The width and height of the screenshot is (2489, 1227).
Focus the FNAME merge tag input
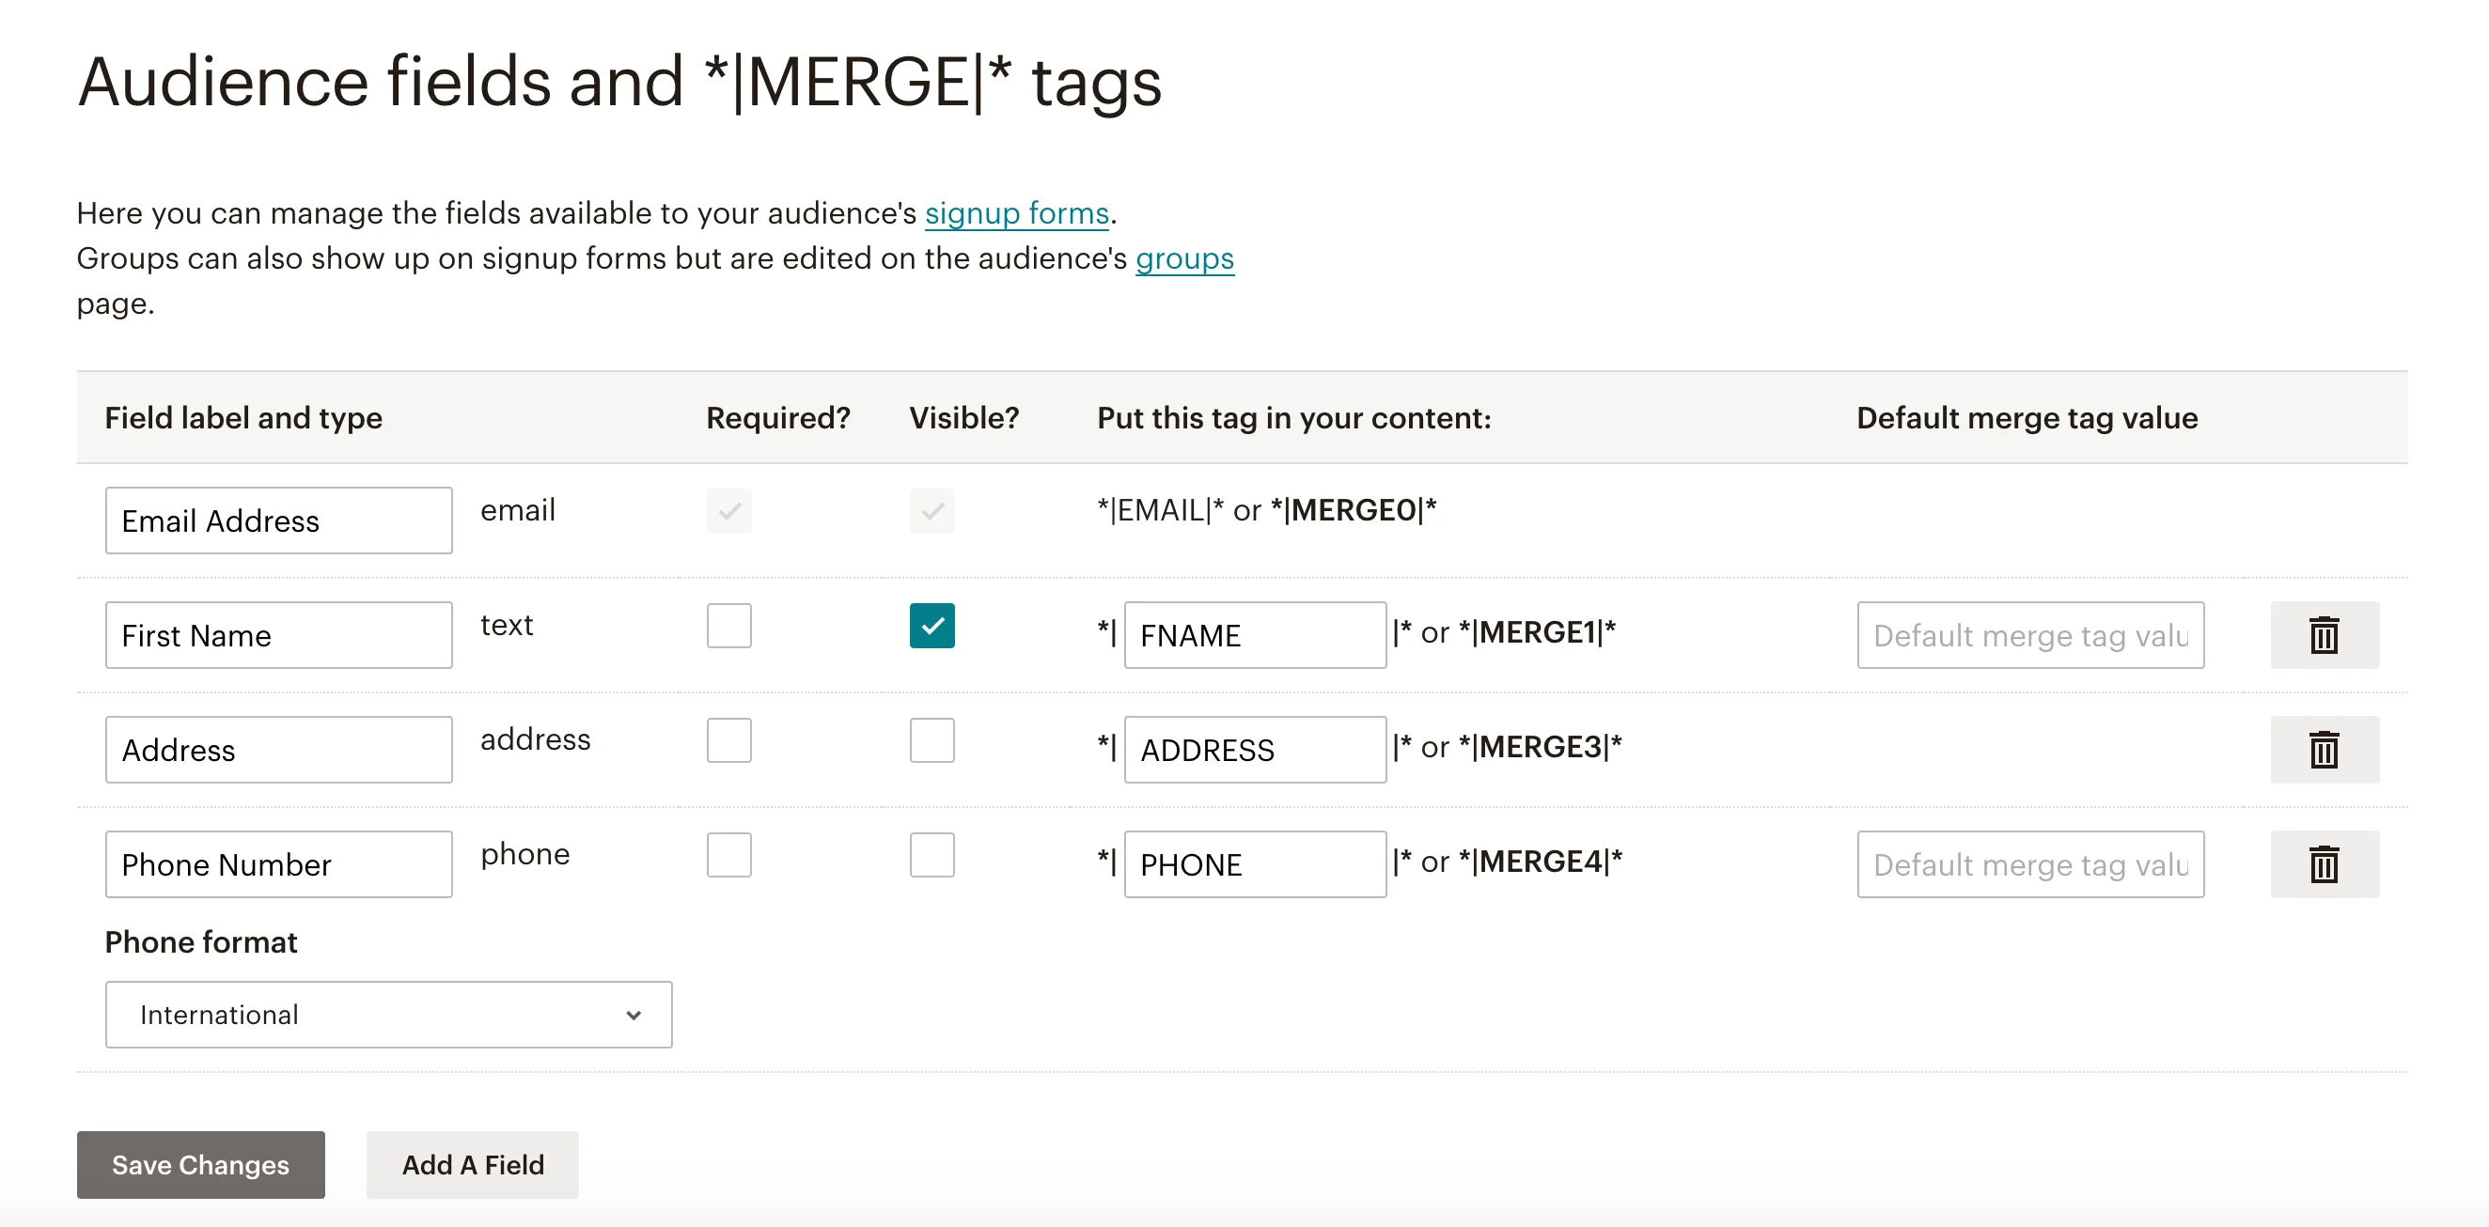pyautogui.click(x=1254, y=635)
